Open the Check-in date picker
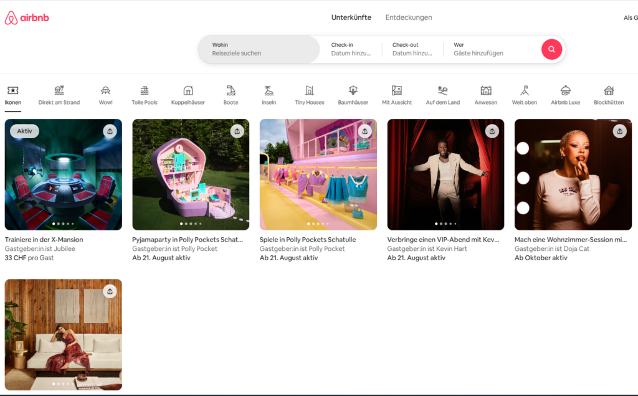Image resolution: width=638 pixels, height=396 pixels. [351, 49]
